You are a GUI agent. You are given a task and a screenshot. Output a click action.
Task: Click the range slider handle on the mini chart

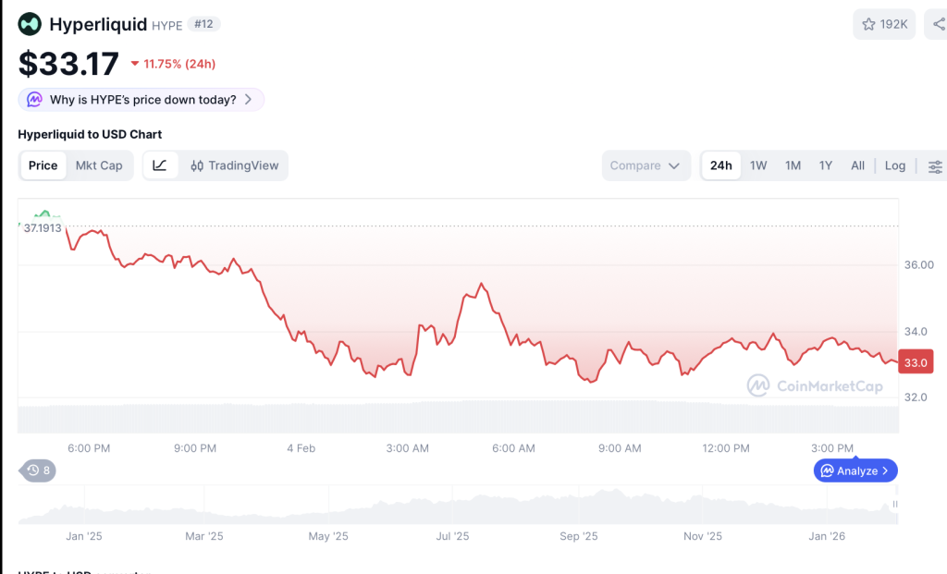[x=894, y=505]
